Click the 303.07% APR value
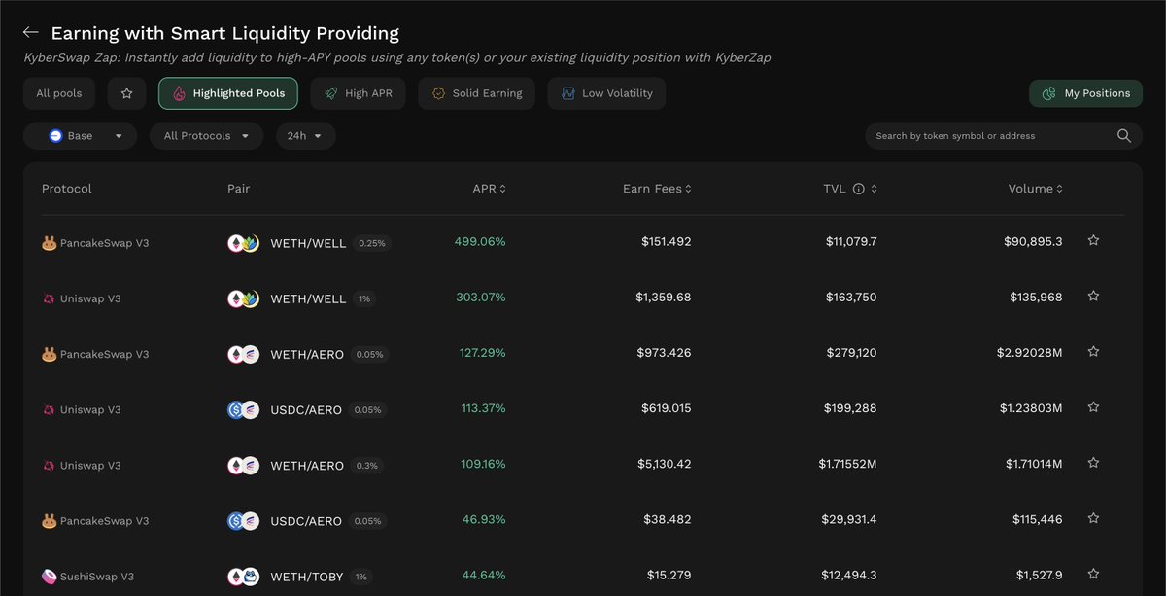The image size is (1166, 596). [x=481, y=297]
